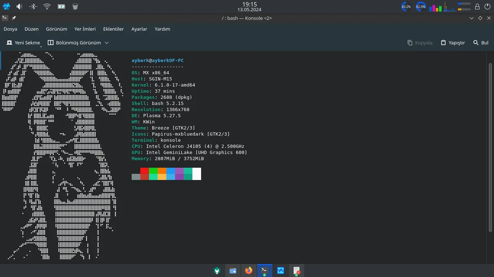
Task: Open the network activity graph widget
Action: (x=450, y=7)
